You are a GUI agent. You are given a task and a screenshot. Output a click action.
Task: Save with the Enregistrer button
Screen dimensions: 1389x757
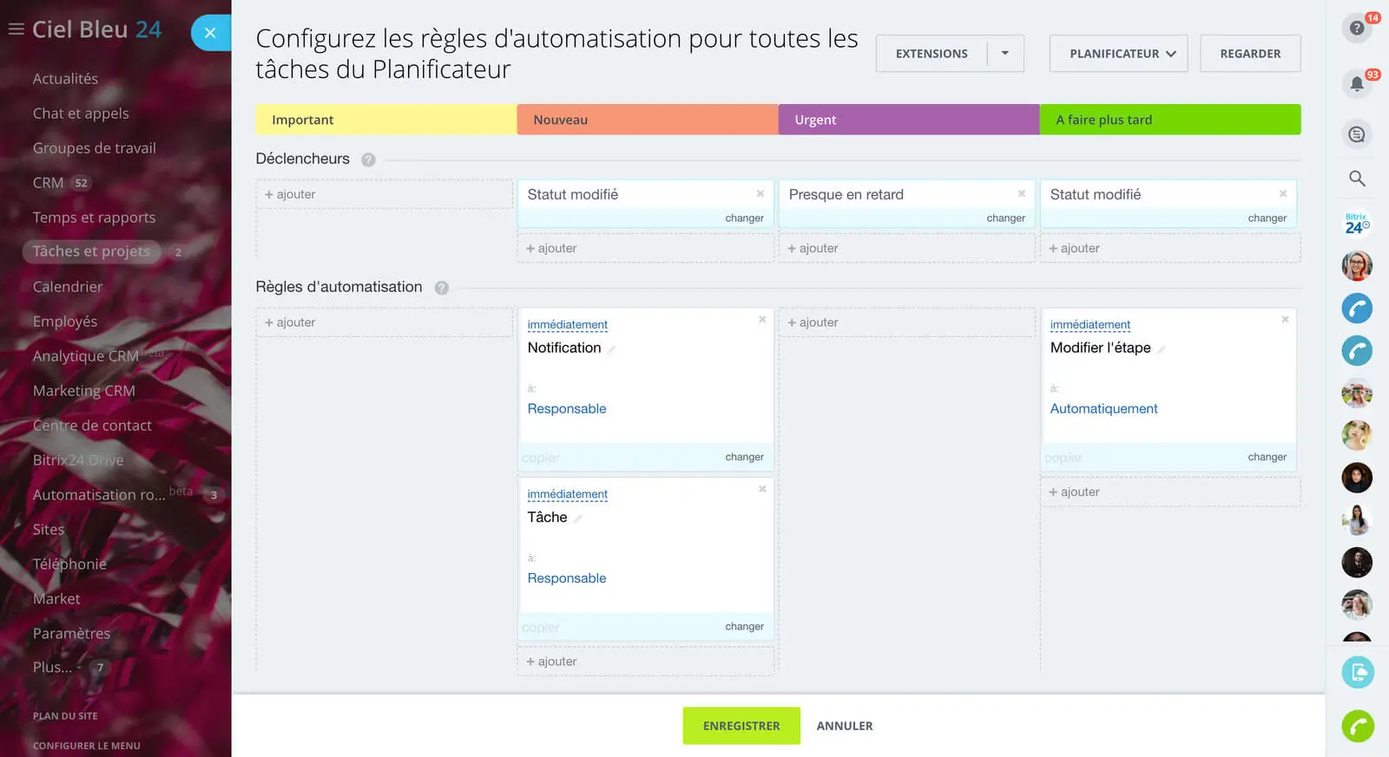pos(741,726)
